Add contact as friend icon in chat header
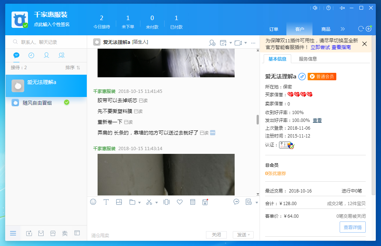The image size is (381, 246). (x=212, y=43)
